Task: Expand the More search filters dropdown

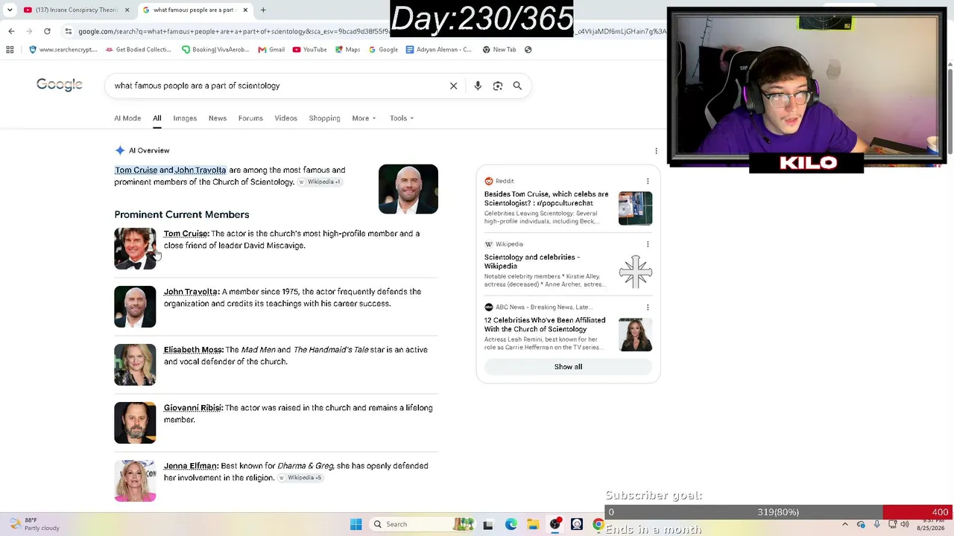Action: 364,118
